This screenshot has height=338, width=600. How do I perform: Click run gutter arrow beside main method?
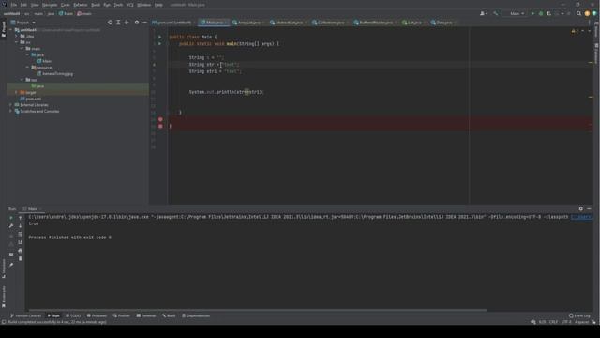click(x=160, y=44)
